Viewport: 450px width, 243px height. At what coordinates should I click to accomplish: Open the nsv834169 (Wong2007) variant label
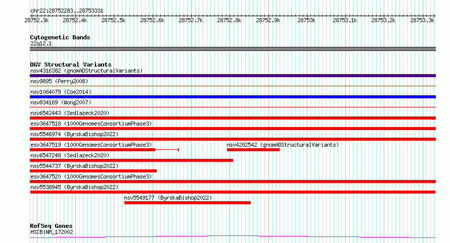click(61, 102)
